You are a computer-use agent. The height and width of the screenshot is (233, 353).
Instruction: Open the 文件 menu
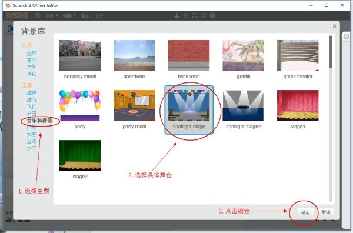52,16
